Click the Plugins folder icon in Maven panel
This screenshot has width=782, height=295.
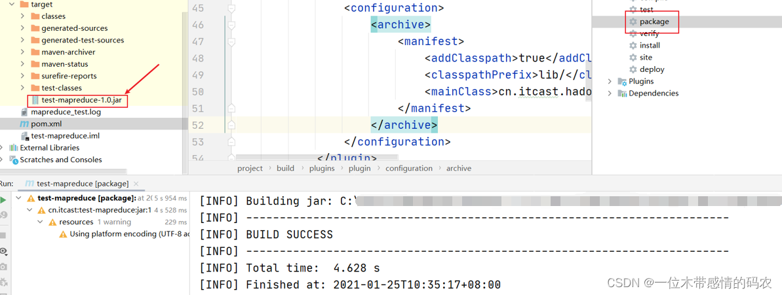[622, 81]
